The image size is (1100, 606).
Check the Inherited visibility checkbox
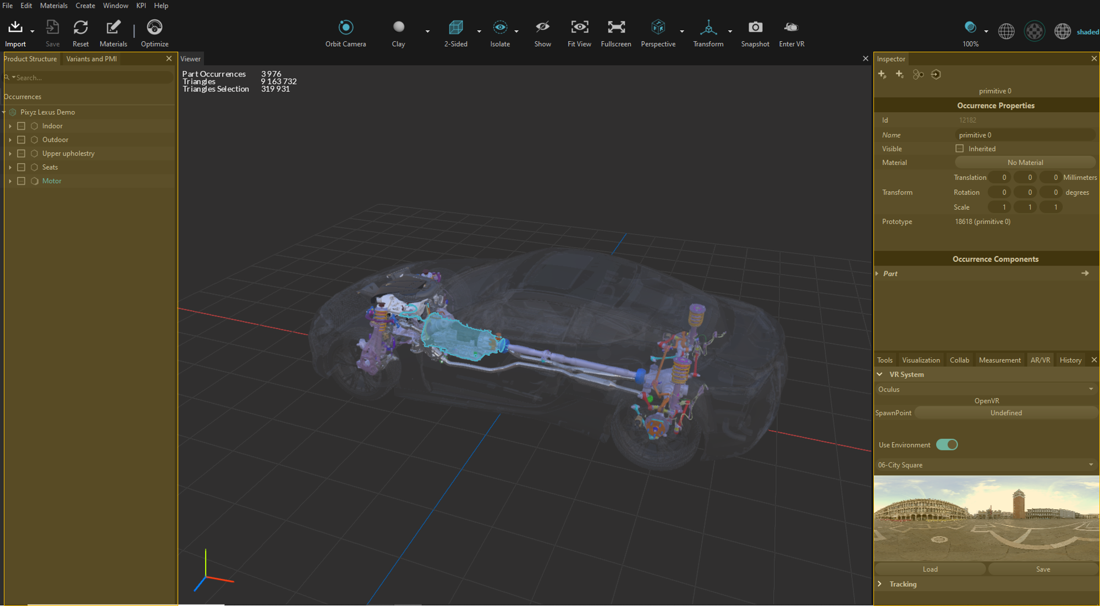(x=960, y=148)
